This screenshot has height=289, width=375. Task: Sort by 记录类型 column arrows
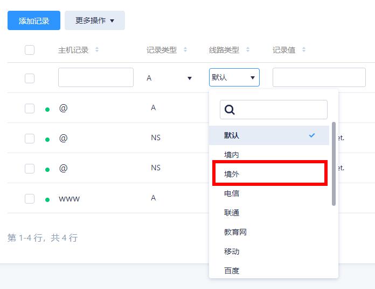point(185,50)
